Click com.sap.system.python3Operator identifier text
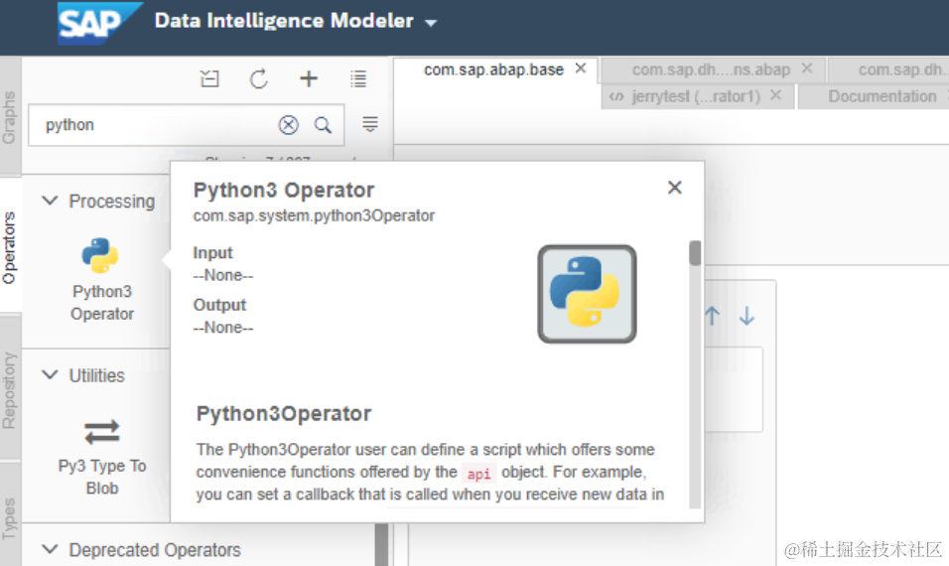Viewport: 949px width, 566px height. coord(314,215)
